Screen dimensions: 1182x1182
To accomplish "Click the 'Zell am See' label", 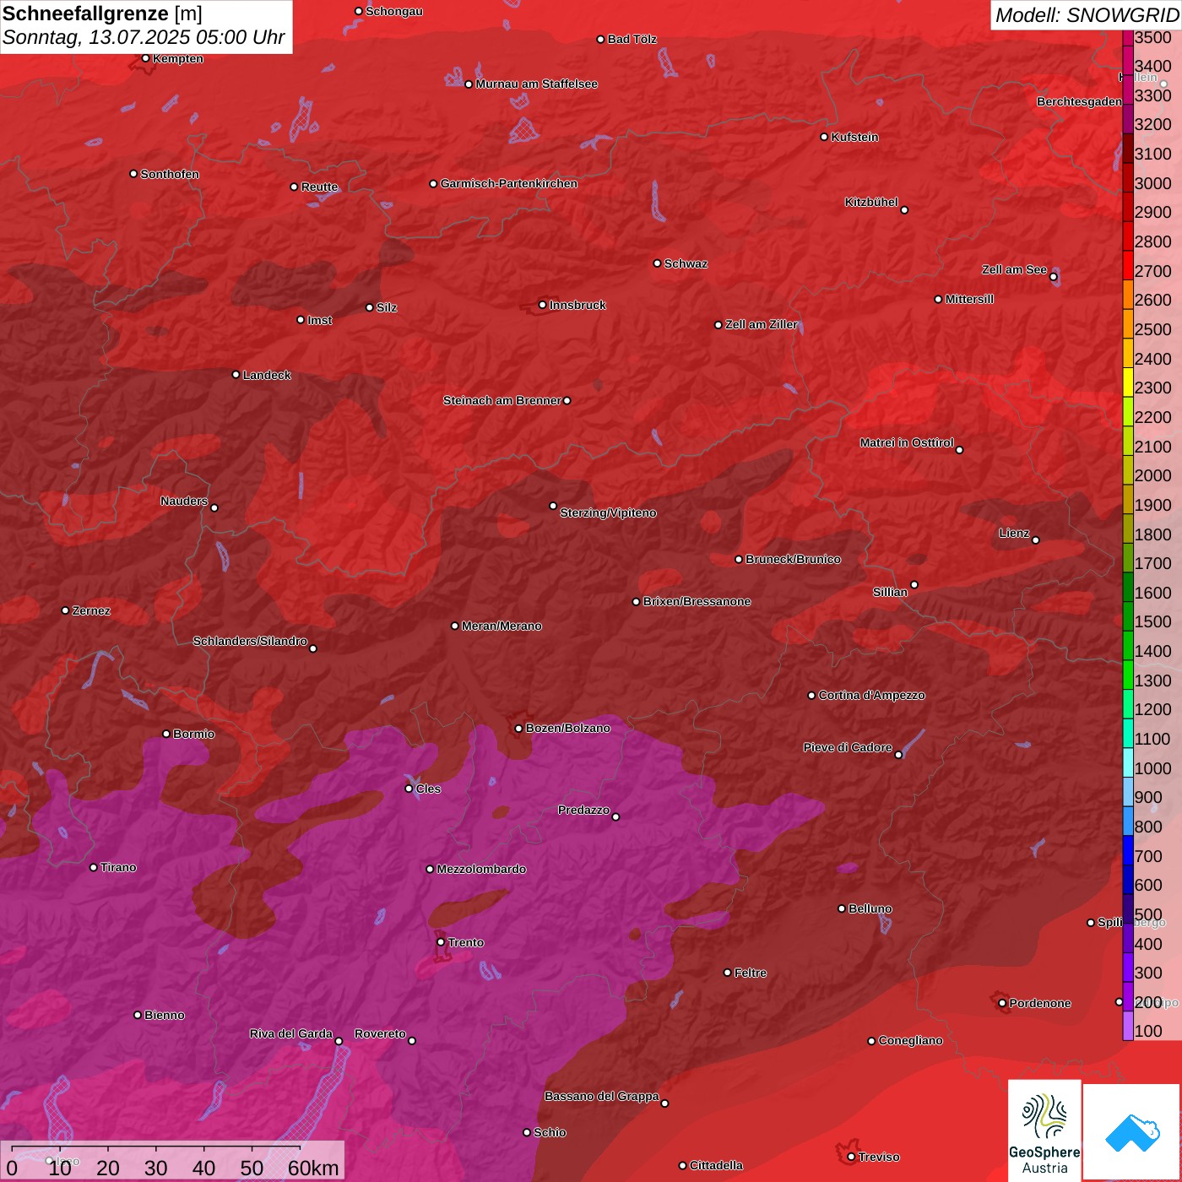I will point(1014,269).
